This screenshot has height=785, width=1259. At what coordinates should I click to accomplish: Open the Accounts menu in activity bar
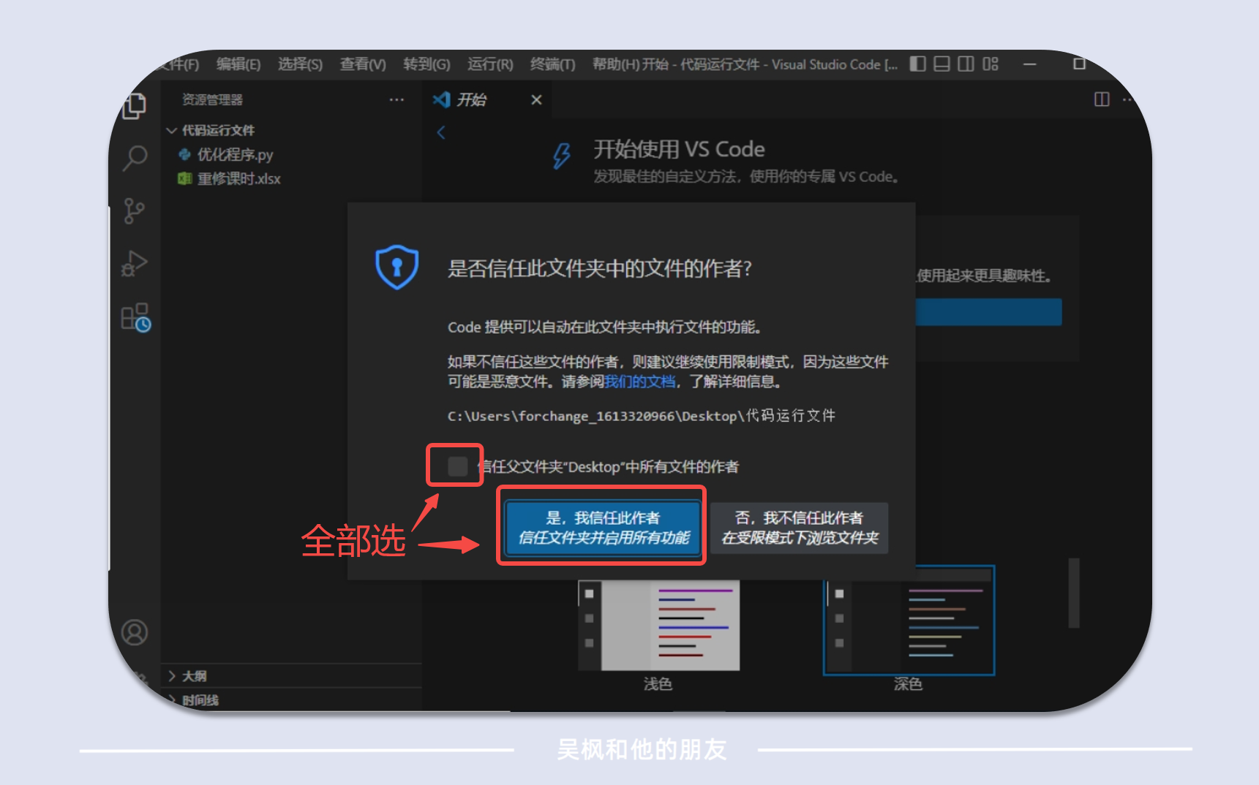[135, 632]
